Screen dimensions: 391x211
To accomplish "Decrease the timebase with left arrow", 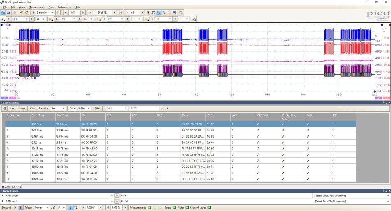I will click(33, 12).
